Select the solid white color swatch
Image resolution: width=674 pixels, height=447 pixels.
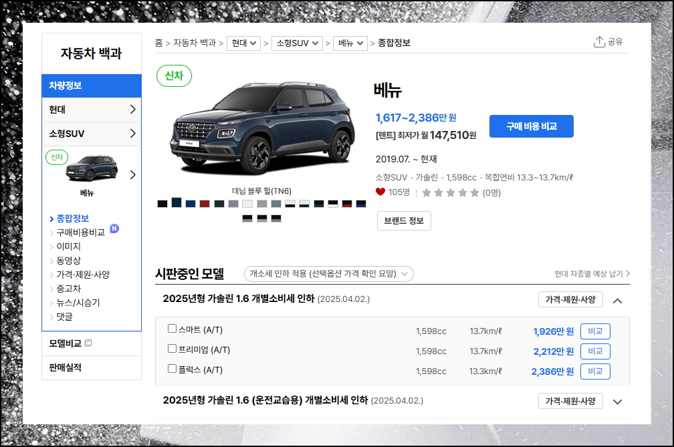point(247,204)
